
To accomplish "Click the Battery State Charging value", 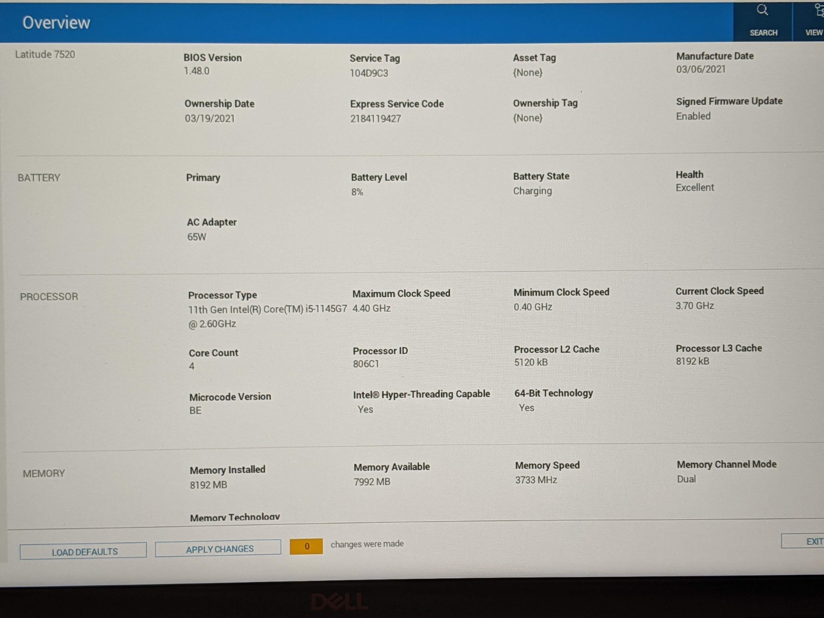I will pos(532,191).
